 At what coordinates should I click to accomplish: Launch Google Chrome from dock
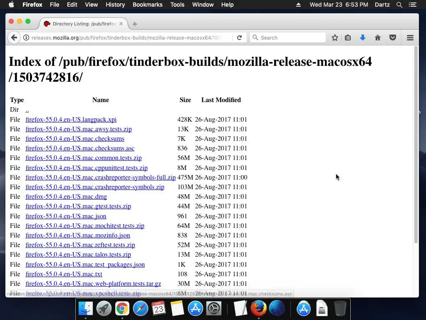pyautogui.click(x=122, y=308)
